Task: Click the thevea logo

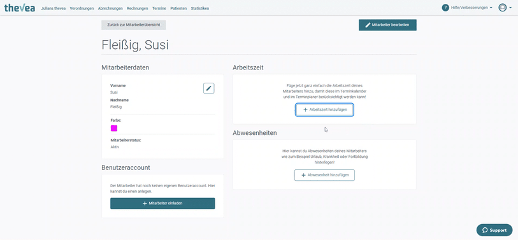Action: (x=20, y=8)
